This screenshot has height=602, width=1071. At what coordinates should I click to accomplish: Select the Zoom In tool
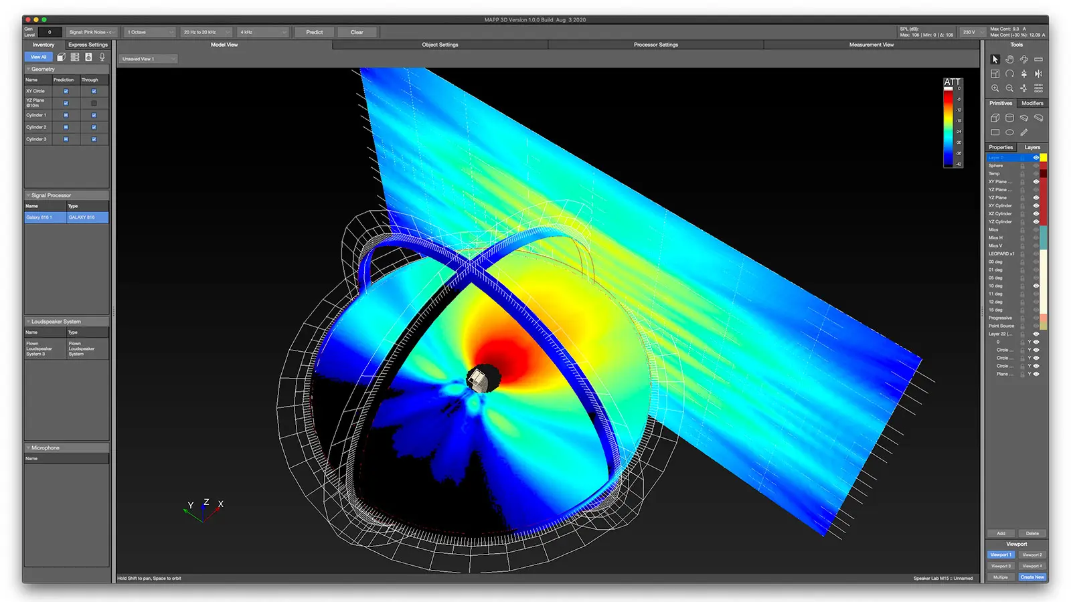click(996, 88)
